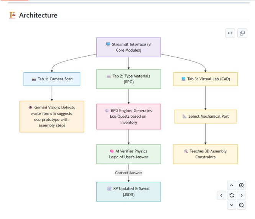Reset the diagram view

[x=232, y=195]
